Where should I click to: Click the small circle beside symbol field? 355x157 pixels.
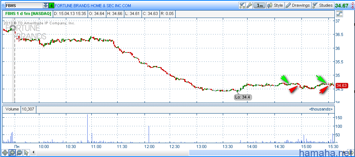tap(3, 5)
